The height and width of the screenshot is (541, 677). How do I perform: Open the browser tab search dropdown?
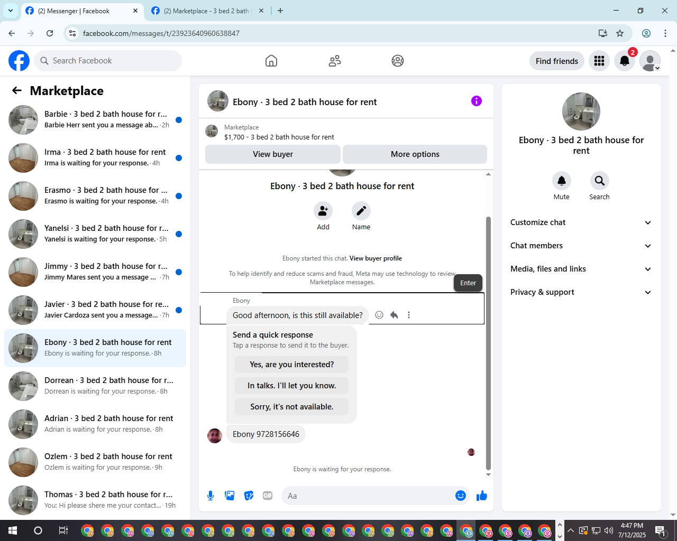(11, 11)
